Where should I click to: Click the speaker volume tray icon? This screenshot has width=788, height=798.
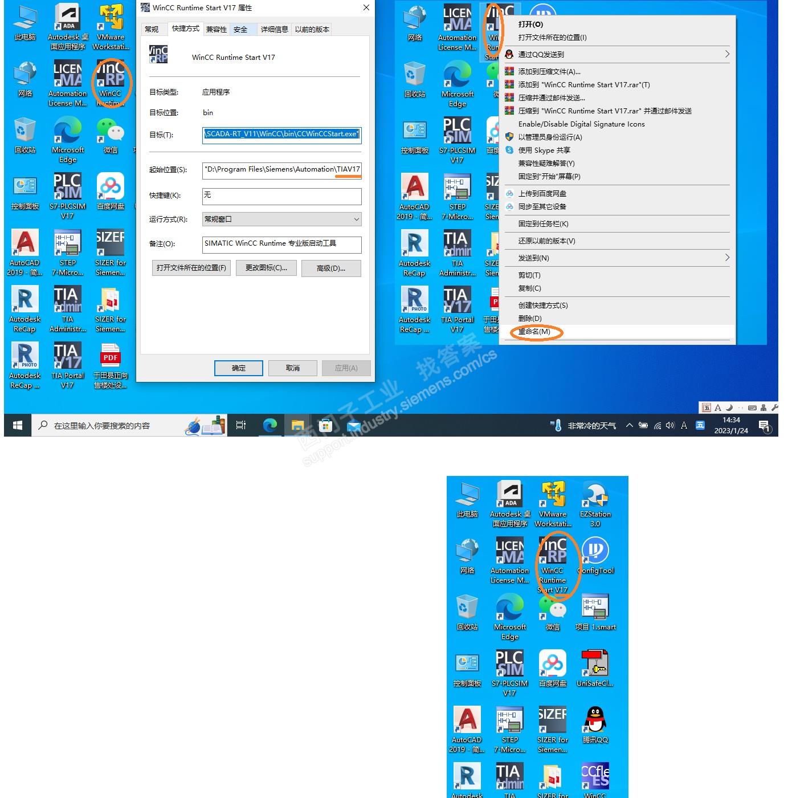click(x=670, y=425)
